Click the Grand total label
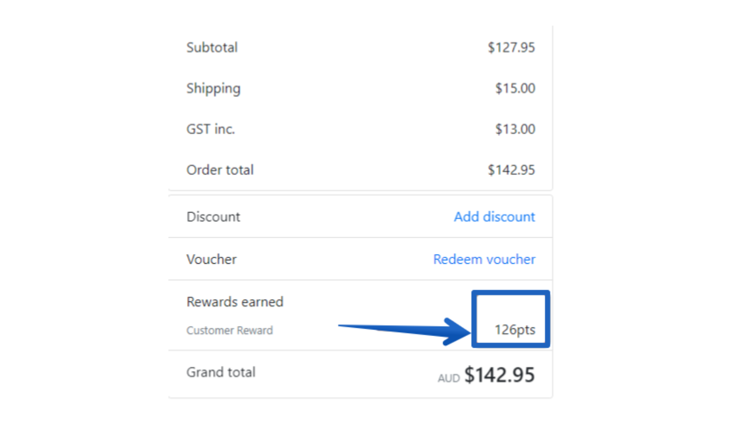This screenshot has width=755, height=425. [x=221, y=372]
